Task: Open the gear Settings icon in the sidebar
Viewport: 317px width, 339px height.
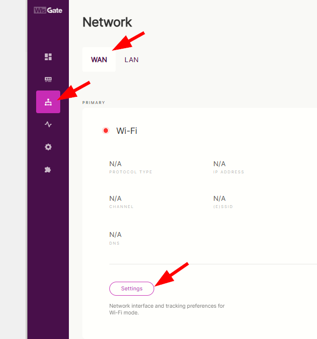Action: click(x=48, y=147)
